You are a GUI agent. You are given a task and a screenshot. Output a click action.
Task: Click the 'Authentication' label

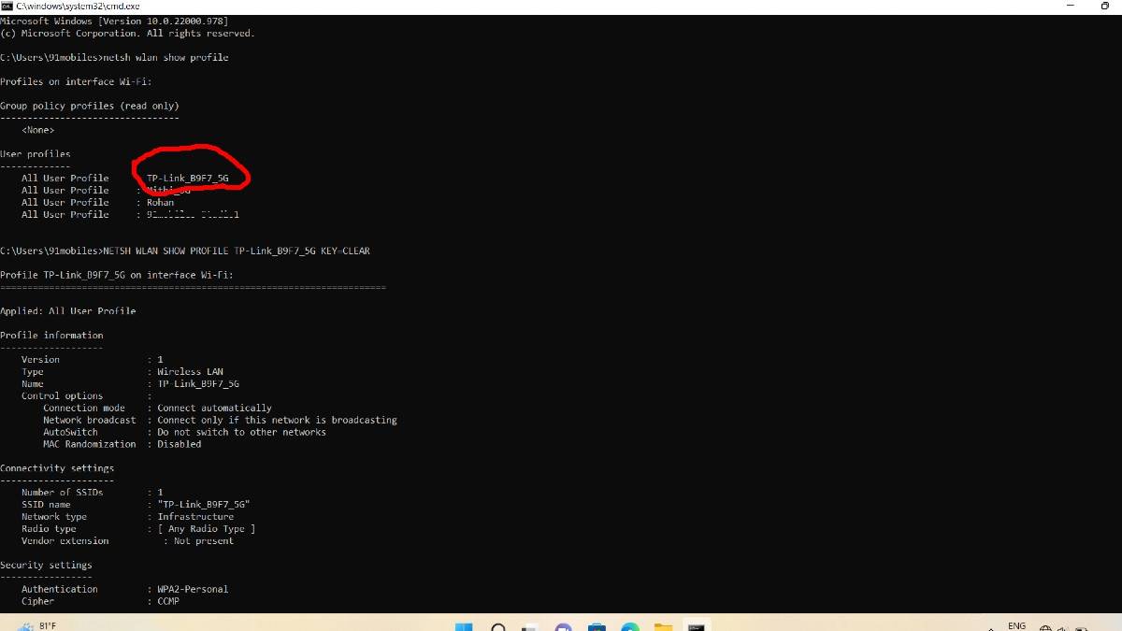(x=60, y=590)
